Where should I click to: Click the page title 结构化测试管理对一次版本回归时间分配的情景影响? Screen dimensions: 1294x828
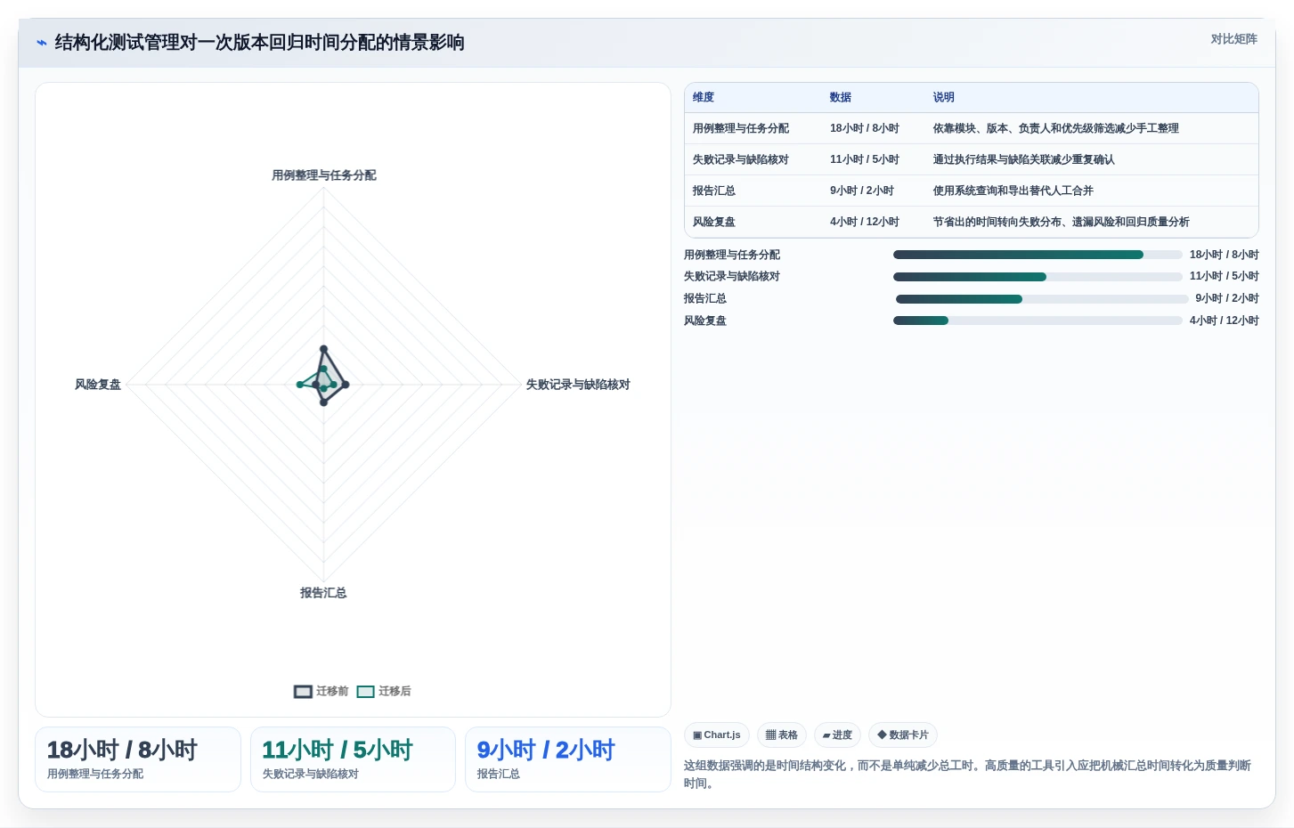(x=259, y=43)
